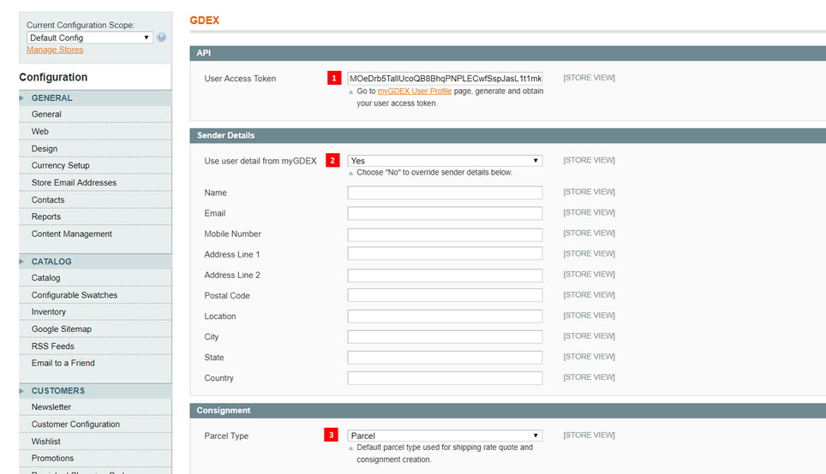Open the Current Configuration Scope dropdown
This screenshot has height=474, width=826.
coord(90,38)
